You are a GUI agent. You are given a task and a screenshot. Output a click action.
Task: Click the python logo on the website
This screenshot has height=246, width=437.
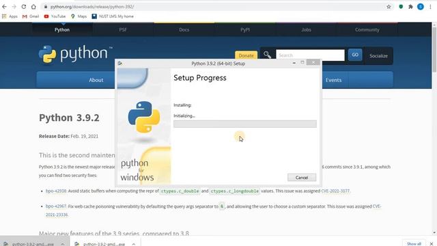(x=75, y=54)
